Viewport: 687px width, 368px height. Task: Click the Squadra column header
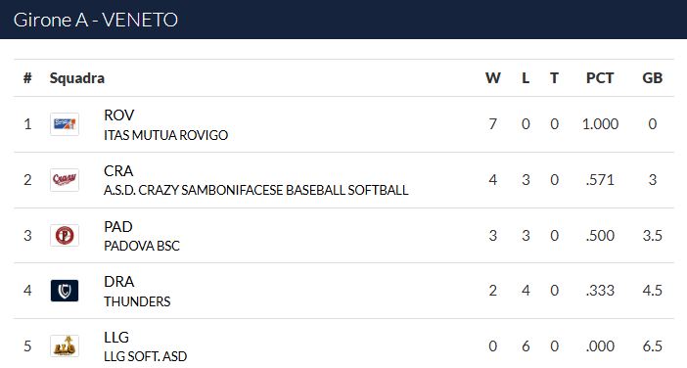77,78
